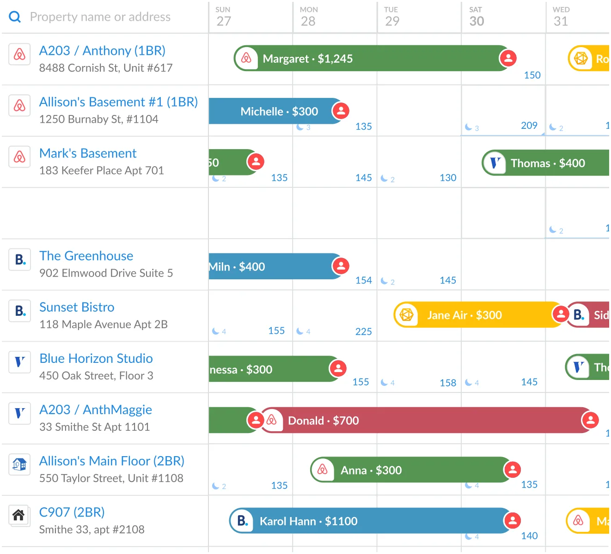Click Vrbo logo on Thomas booking
The width and height of the screenshot is (611, 554).
(x=495, y=163)
